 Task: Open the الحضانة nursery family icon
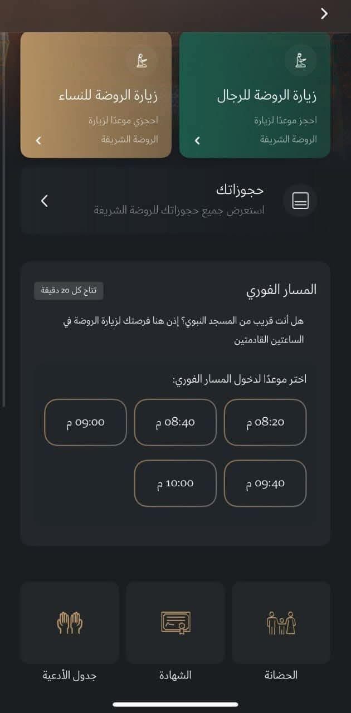281,623
